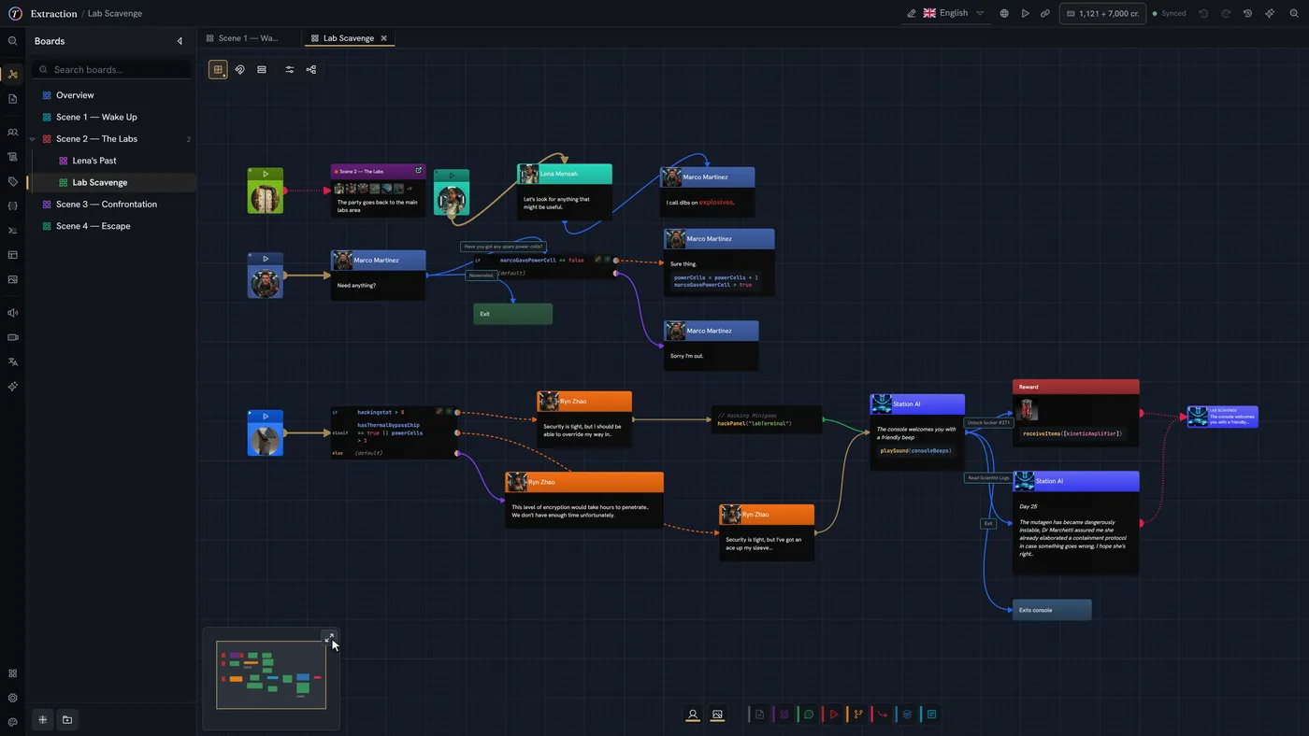Open the Tags section in the left rail
Image resolution: width=1309 pixels, height=736 pixels.
(12, 181)
